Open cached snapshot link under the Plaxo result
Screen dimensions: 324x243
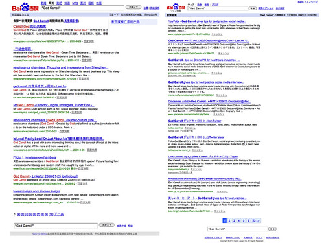tap(89, 41)
